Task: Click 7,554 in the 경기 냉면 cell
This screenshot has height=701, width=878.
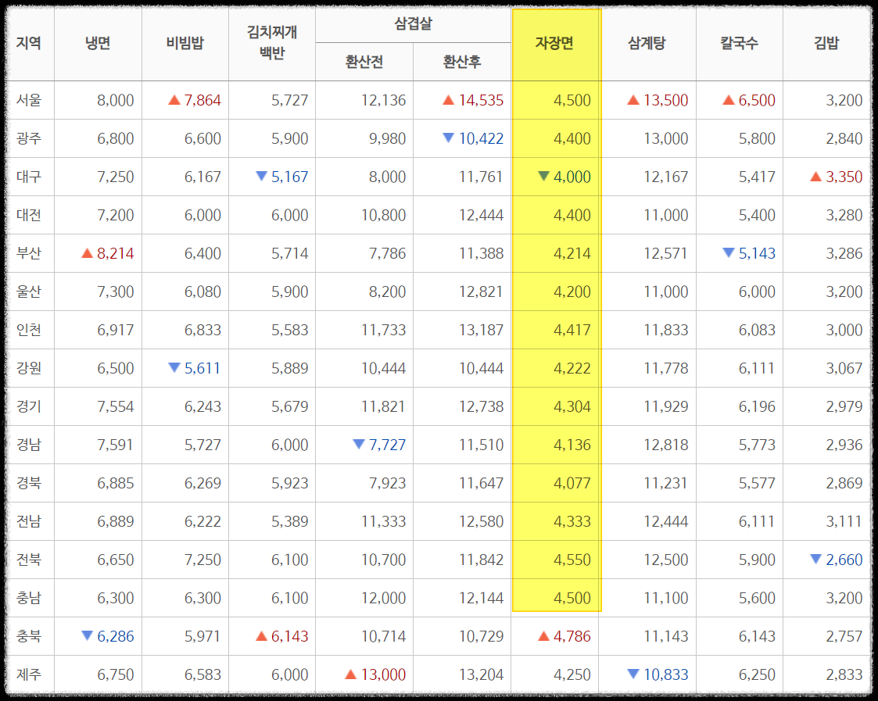Action: click(x=116, y=406)
